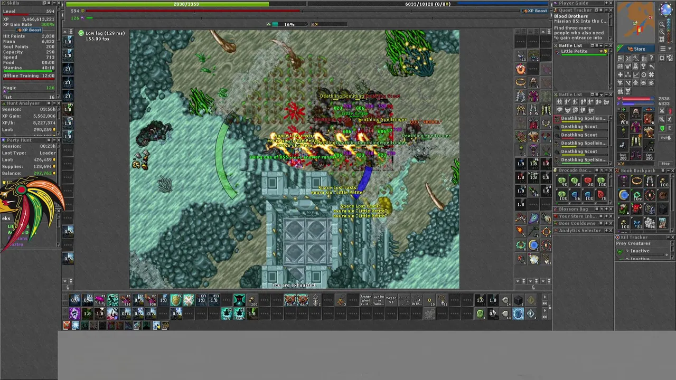The height and width of the screenshot is (380, 676).
Task: Select the red demon helmet in Book Backpack
Action: [x=637, y=208]
